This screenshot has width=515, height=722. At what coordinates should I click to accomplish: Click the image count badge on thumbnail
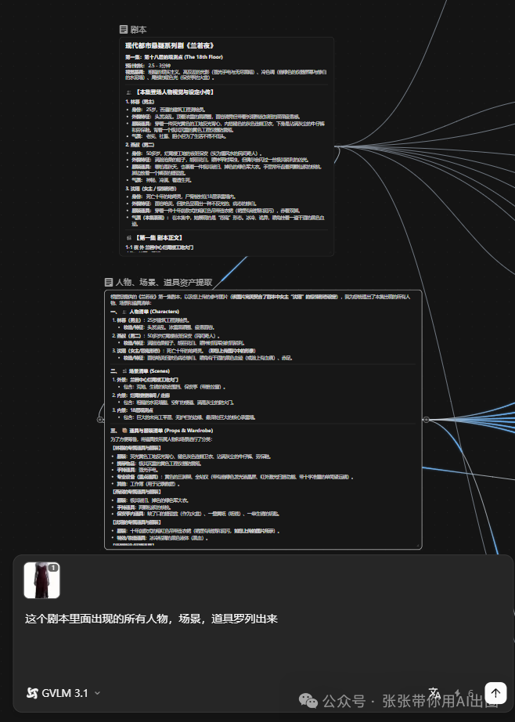click(x=53, y=568)
